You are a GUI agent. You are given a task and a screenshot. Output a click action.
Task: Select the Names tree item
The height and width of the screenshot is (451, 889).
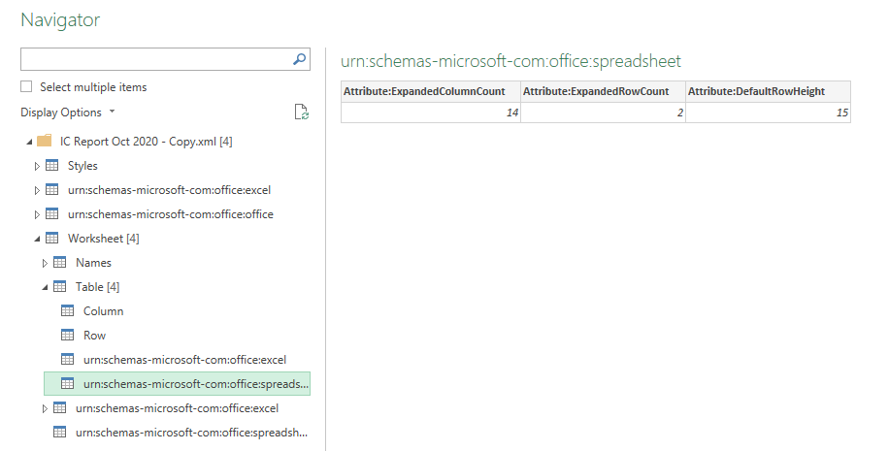93,262
